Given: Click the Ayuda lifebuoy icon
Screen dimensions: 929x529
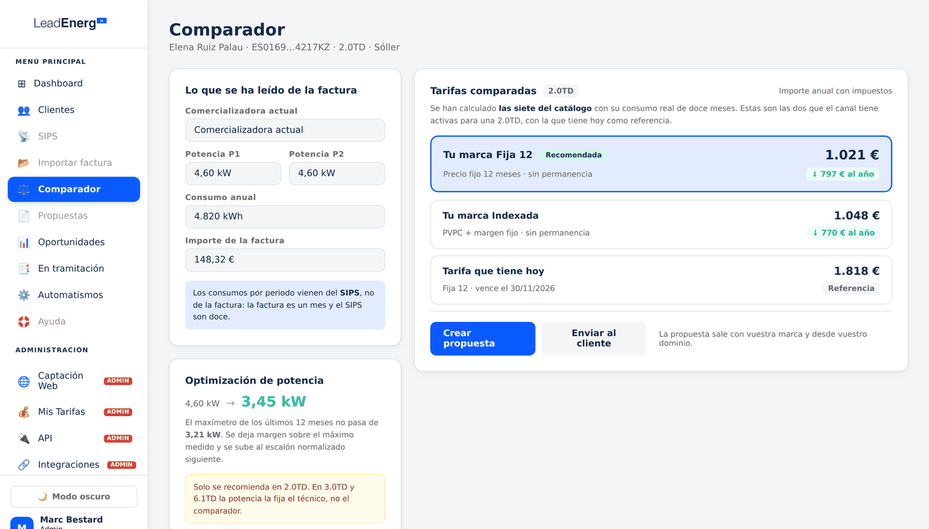Looking at the screenshot, I should pyautogui.click(x=24, y=322).
